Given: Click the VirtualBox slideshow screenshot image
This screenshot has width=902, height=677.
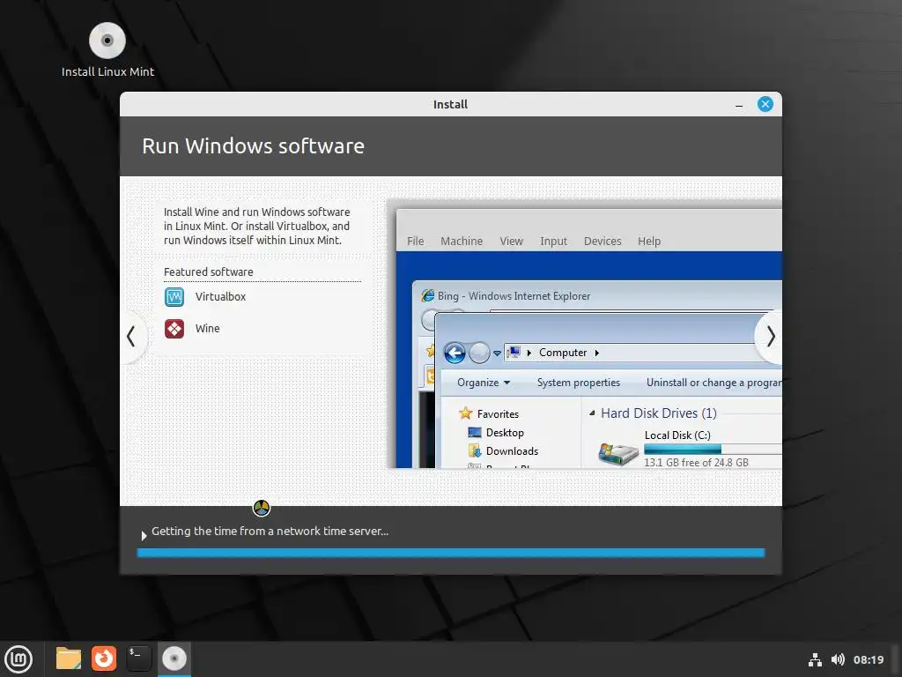Looking at the screenshot, I should click(x=585, y=334).
